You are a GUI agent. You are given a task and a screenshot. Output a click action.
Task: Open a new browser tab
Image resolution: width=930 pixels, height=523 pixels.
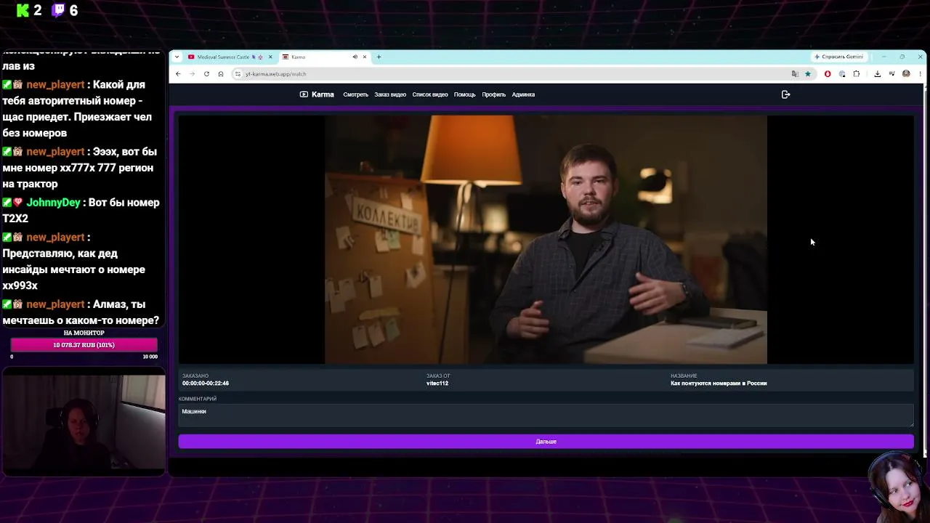(x=379, y=57)
